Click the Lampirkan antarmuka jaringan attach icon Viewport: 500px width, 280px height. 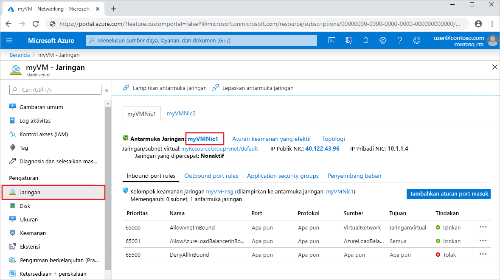point(126,87)
